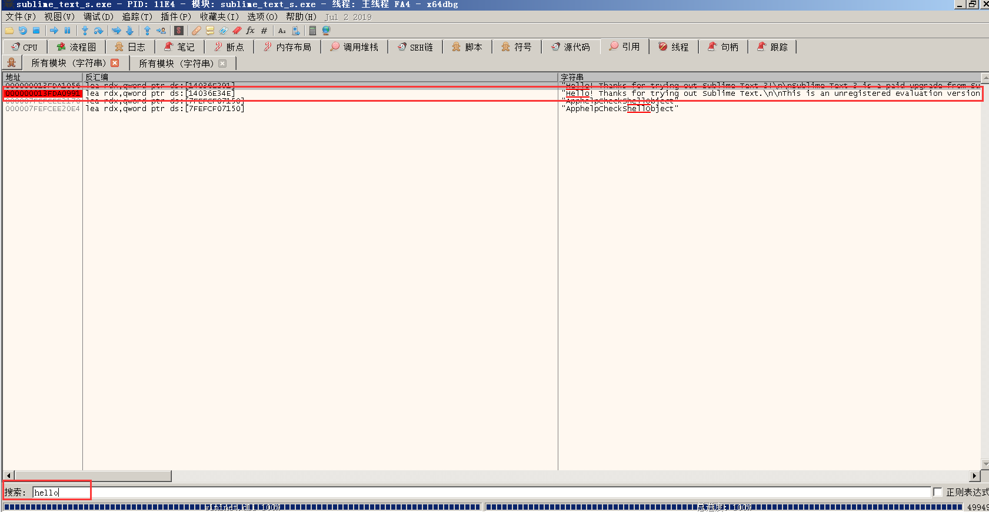Click the 字符串 column header

coord(770,77)
